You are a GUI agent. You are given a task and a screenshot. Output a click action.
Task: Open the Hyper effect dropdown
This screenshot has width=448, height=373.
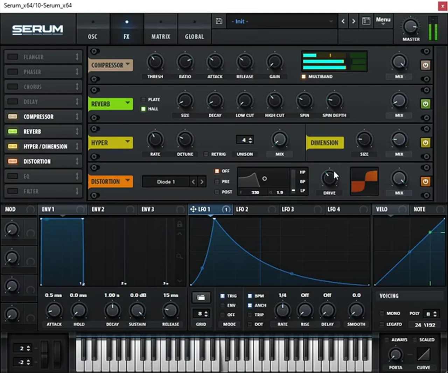pyautogui.click(x=111, y=143)
